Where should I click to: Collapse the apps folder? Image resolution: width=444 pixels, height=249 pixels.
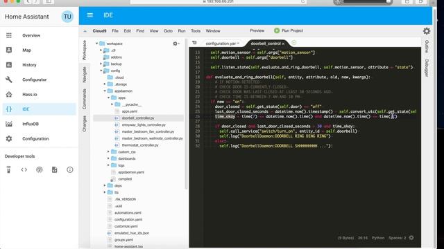tap(108, 98)
